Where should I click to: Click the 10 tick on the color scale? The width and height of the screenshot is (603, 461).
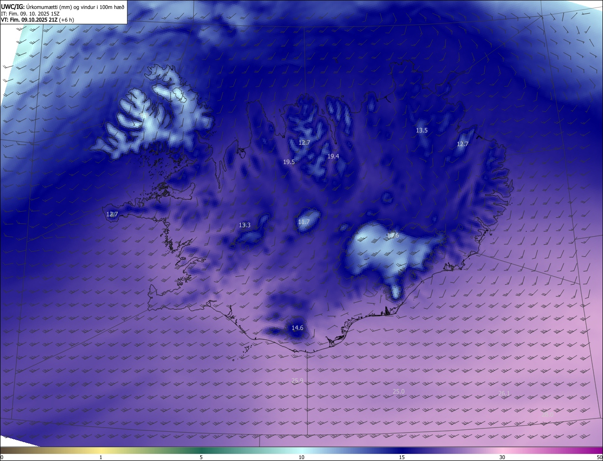click(x=301, y=458)
